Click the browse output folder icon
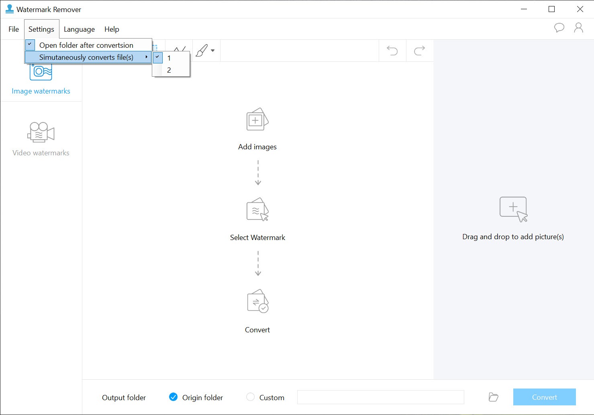 click(x=494, y=397)
